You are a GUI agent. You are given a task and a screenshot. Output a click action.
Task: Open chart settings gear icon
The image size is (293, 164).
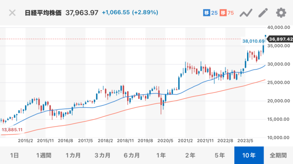281,13
